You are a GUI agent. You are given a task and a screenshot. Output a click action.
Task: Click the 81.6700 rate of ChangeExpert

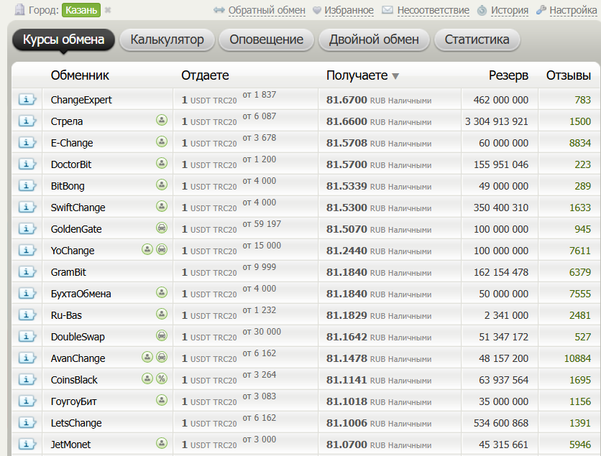coord(347,100)
